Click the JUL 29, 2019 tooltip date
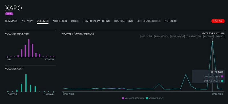 (x=216, y=72)
